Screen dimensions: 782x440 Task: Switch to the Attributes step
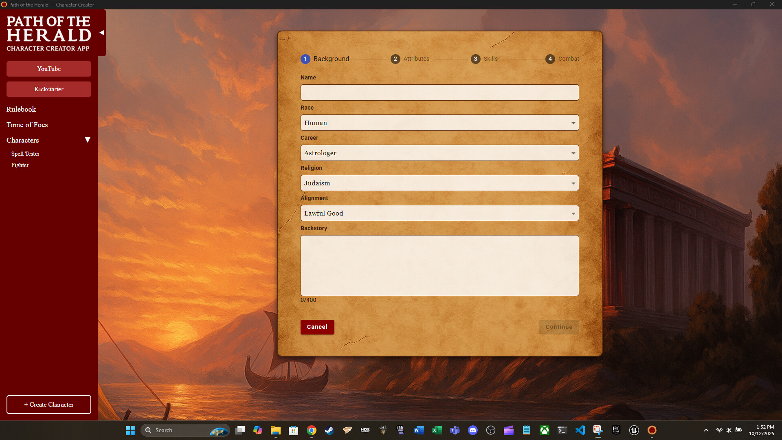point(411,59)
